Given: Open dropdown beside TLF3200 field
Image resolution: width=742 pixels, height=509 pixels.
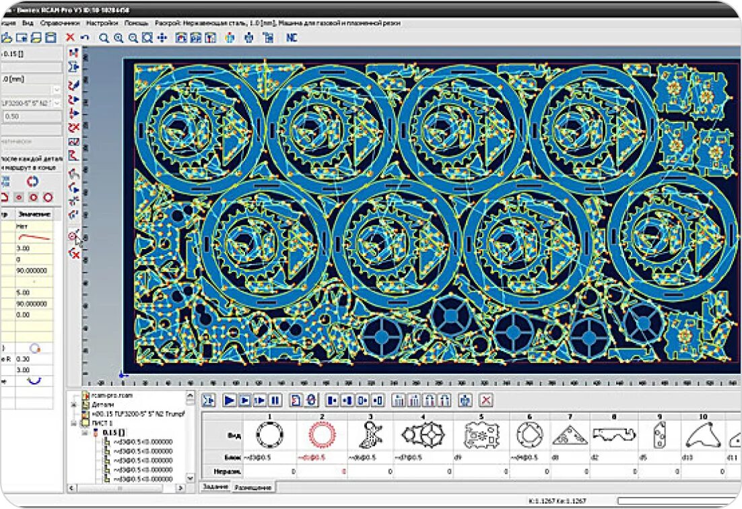Looking at the screenshot, I should [57, 103].
